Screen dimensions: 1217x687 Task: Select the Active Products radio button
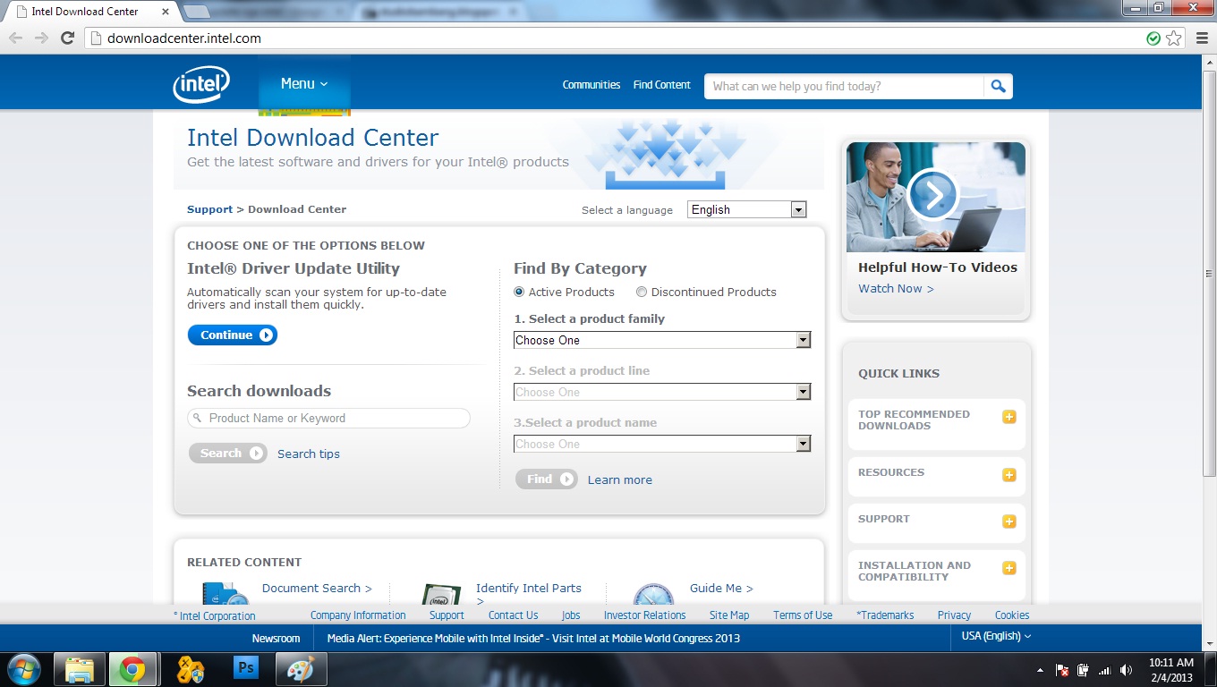click(x=519, y=292)
